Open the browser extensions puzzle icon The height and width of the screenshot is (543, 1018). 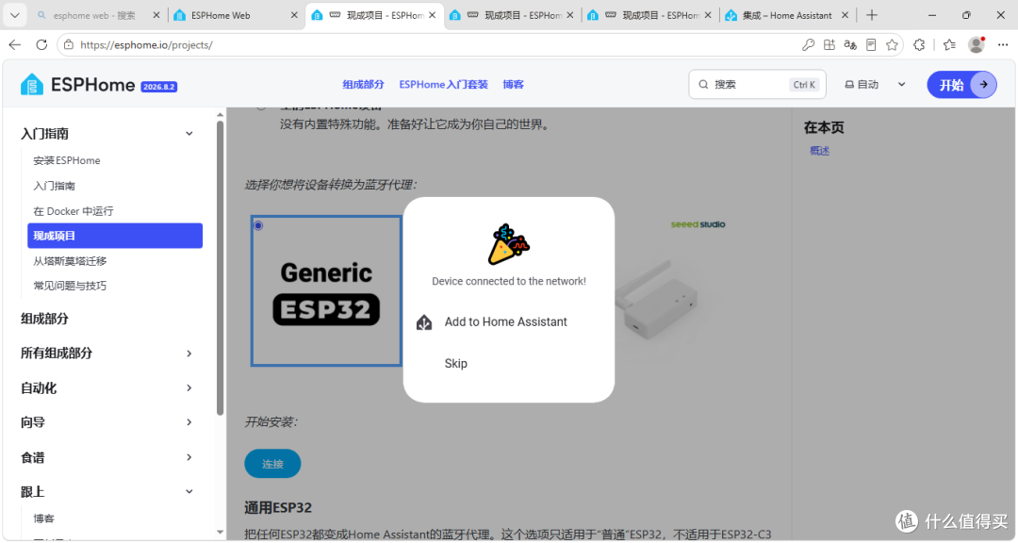pyautogui.click(x=919, y=45)
